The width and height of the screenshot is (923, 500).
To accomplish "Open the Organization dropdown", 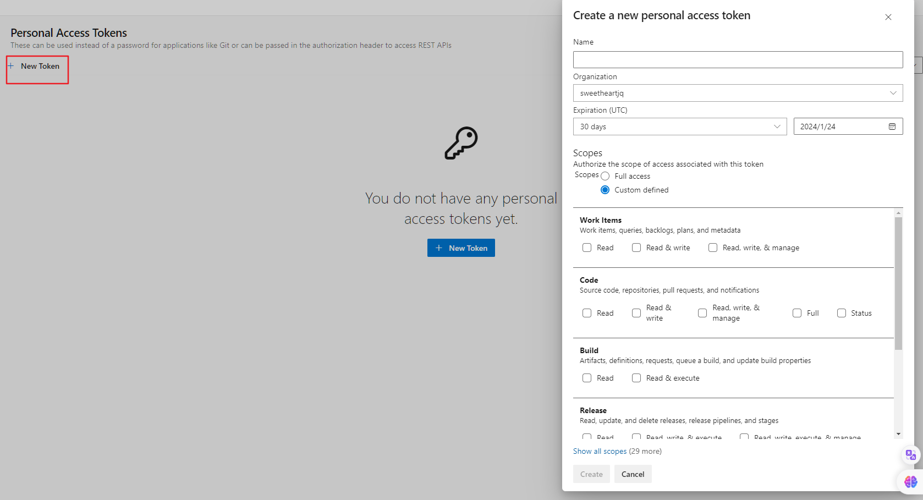I will tap(738, 93).
